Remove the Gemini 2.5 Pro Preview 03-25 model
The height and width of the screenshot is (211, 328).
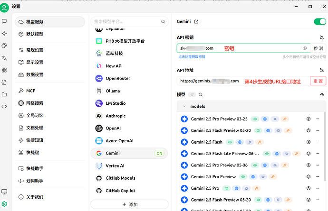click(x=318, y=119)
